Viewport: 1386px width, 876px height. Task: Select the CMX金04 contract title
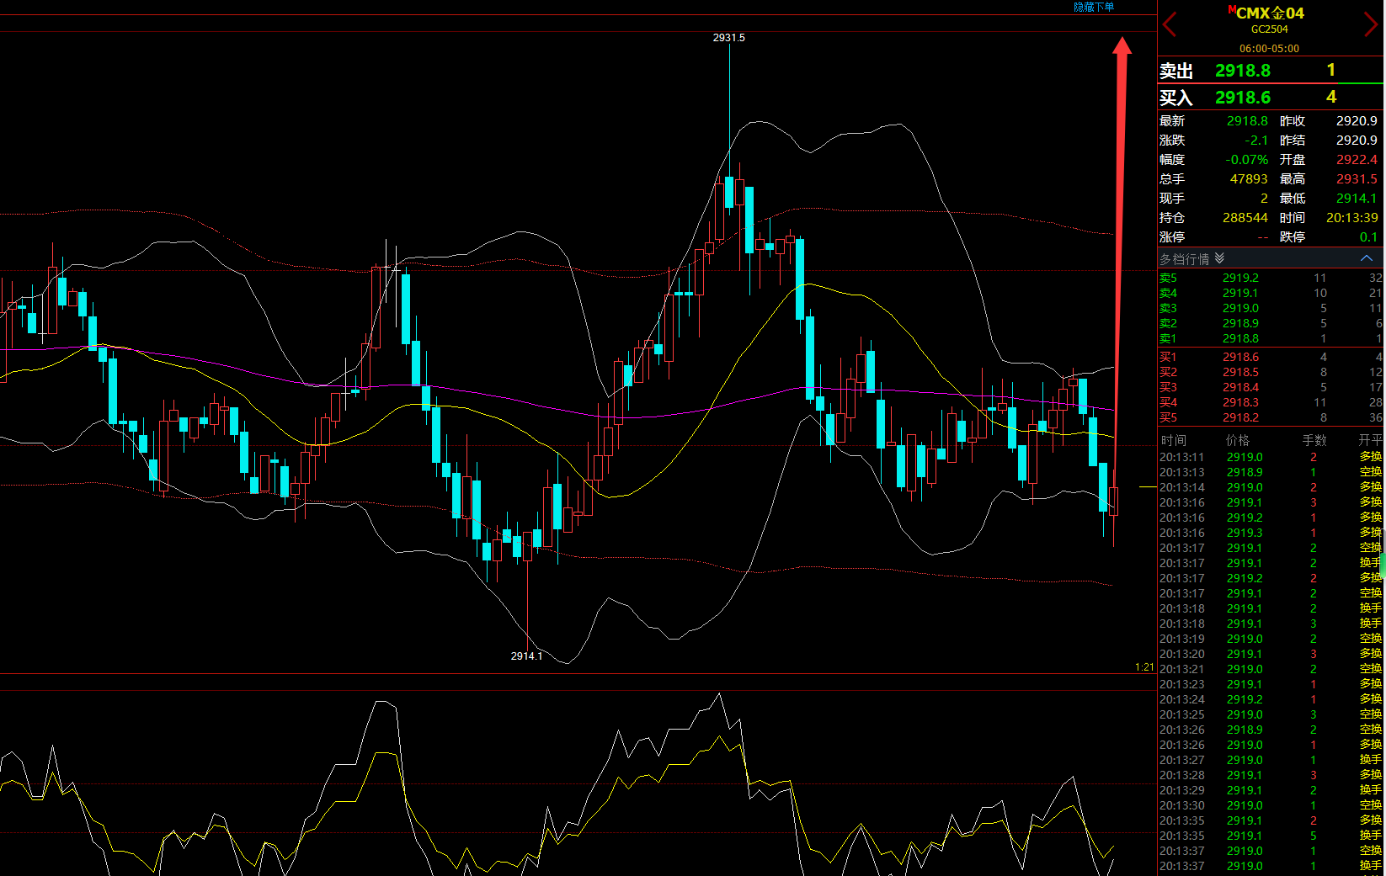click(x=1270, y=13)
